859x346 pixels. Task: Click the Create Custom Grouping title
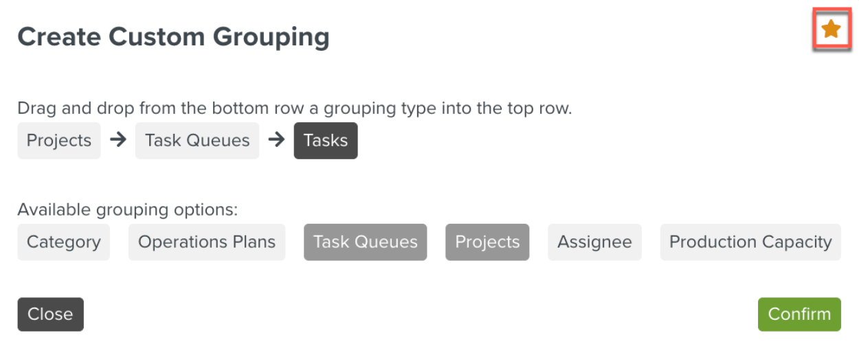tap(173, 36)
